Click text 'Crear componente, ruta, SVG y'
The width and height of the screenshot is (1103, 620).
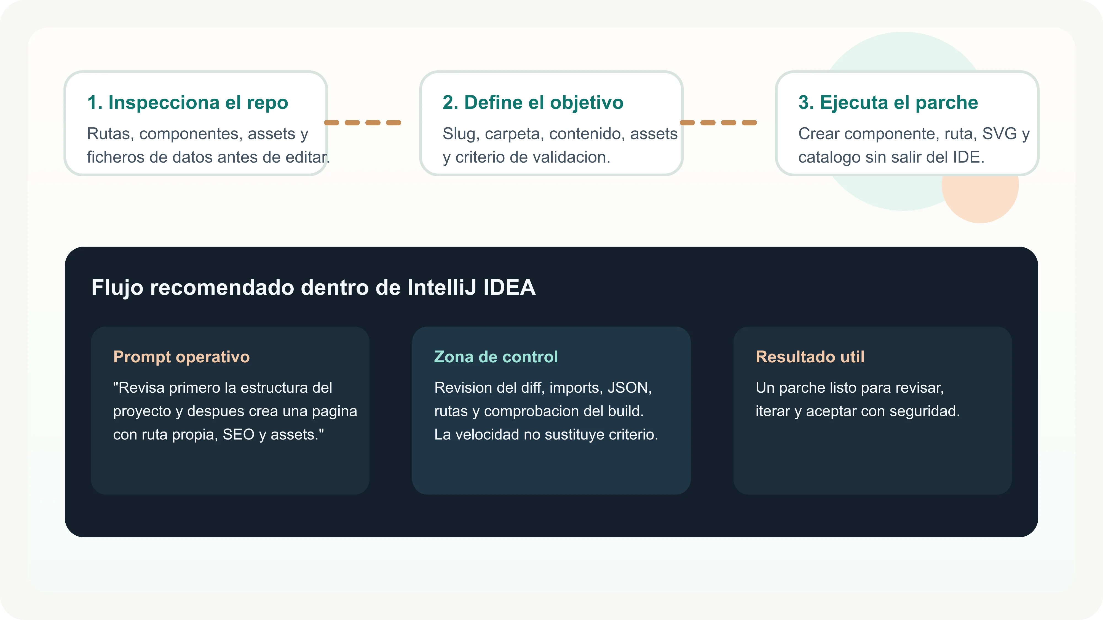(914, 134)
